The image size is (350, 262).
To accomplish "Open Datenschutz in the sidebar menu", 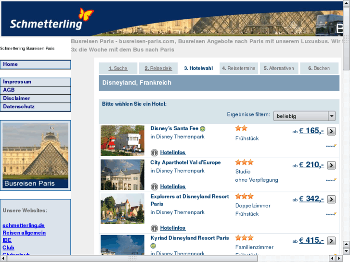I will 35,107.
